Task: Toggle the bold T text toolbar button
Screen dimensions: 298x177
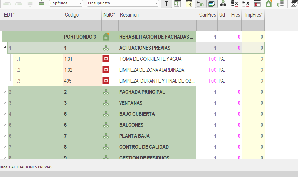Action: pos(167,3)
